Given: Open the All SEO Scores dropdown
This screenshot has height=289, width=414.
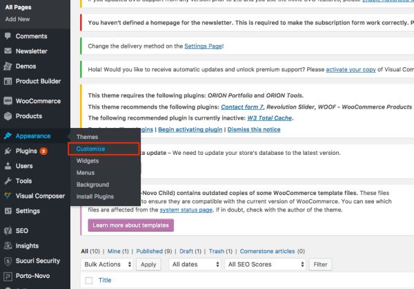Looking at the screenshot, I should [265, 264].
